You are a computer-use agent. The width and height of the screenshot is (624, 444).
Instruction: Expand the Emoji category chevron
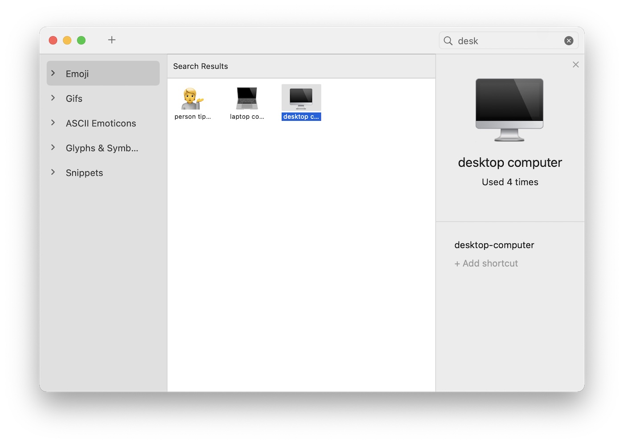(53, 73)
